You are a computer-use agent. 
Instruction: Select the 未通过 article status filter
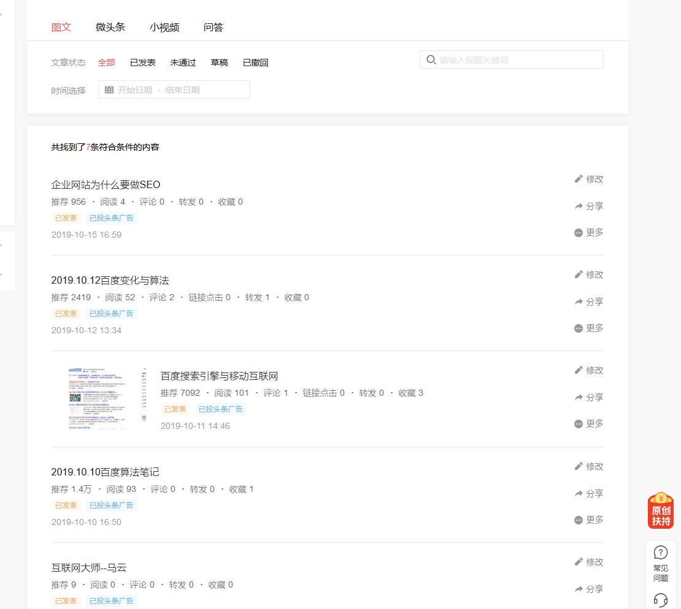[x=183, y=62]
